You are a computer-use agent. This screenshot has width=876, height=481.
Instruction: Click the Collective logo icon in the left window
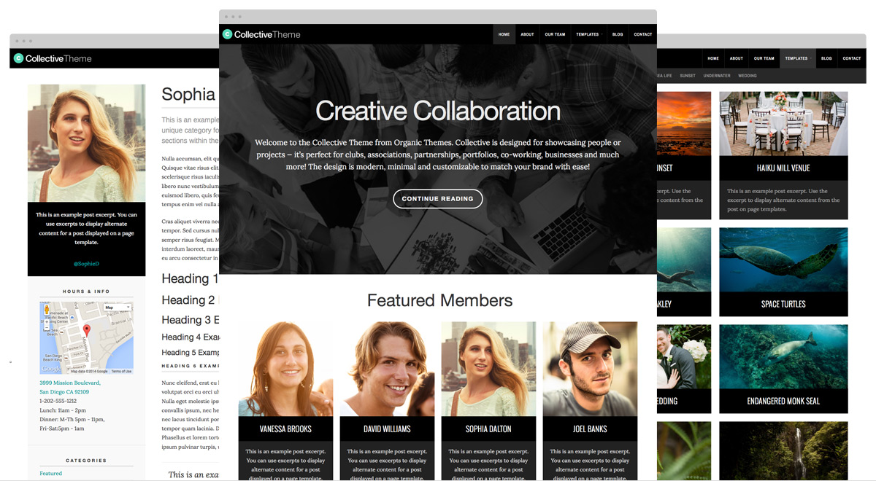[18, 58]
